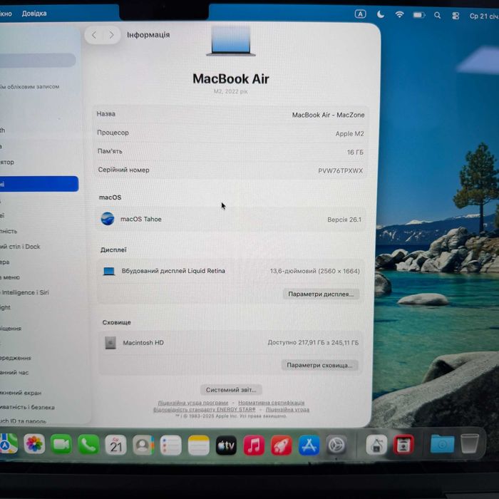
Task: Open Reminders from the dock
Action: tap(171, 446)
